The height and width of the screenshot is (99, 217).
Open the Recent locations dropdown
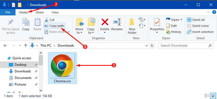click(x=20, y=46)
